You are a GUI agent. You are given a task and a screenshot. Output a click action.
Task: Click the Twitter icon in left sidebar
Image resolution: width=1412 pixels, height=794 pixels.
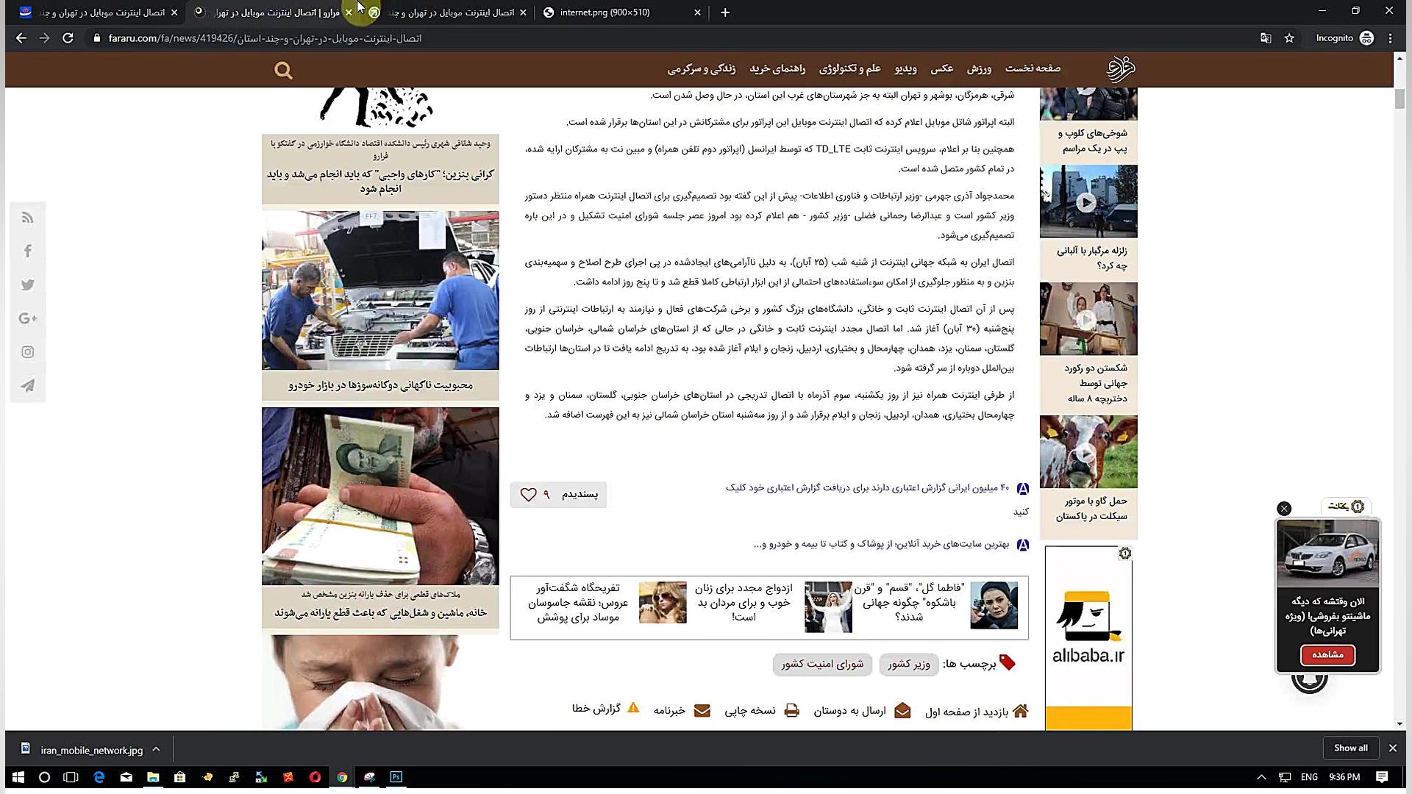click(27, 285)
